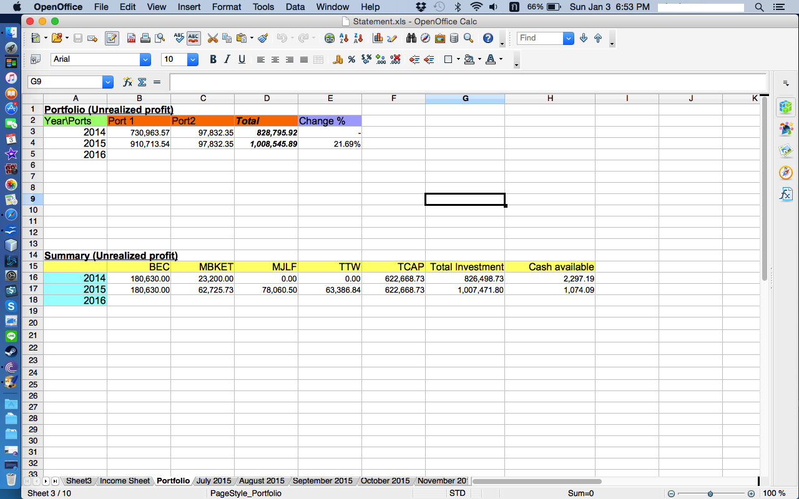This screenshot has width=799, height=499.
Task: Open OpenOffice Help question mark icon
Action: (x=488, y=38)
